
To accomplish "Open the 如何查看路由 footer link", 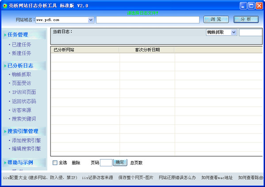I will 251,178.
